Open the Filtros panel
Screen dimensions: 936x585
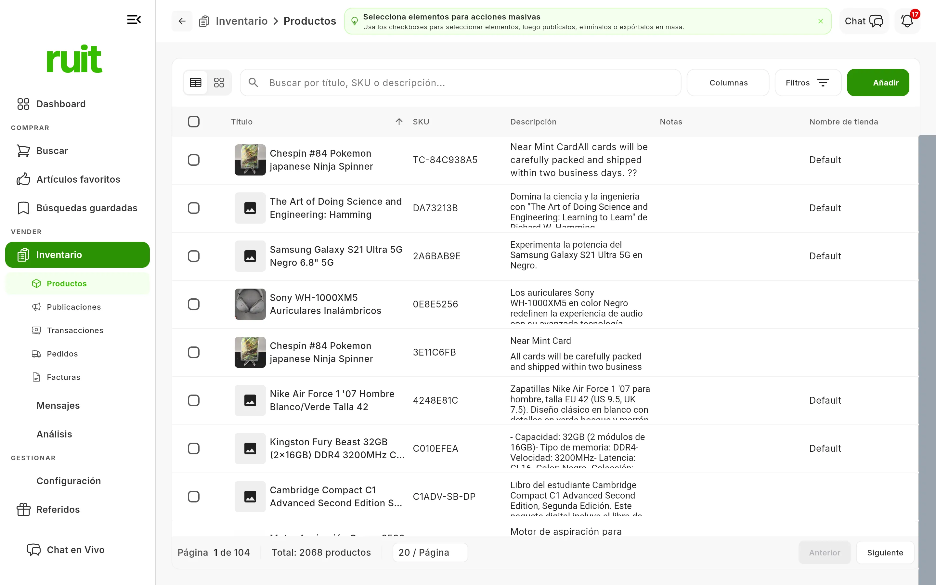(x=808, y=83)
